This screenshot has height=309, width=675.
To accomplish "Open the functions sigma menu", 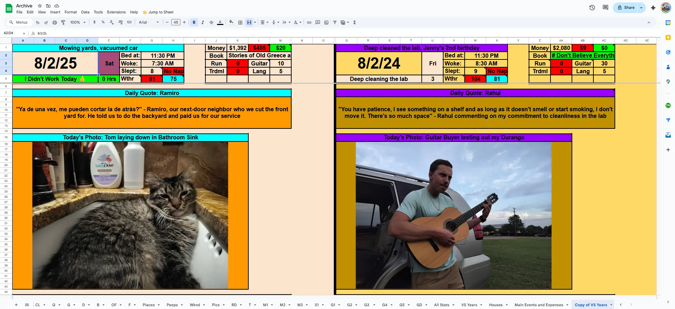I will click(x=355, y=22).
